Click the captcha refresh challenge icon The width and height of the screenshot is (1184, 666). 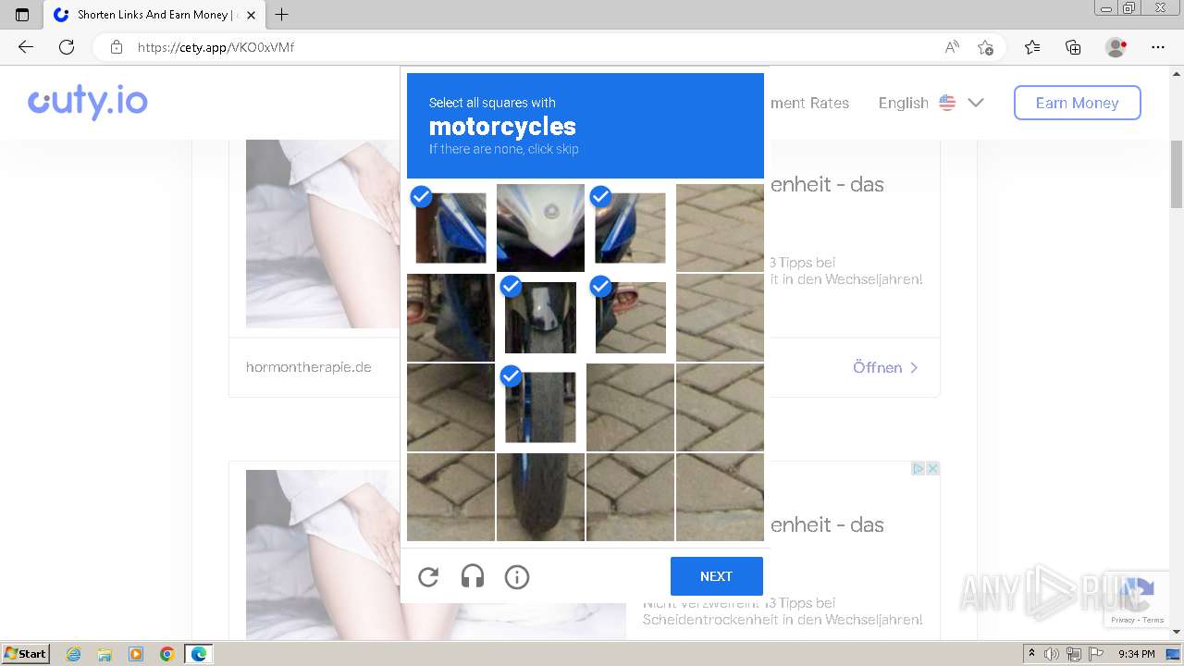coord(428,577)
